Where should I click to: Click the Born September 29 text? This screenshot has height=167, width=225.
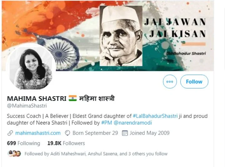pyautogui.click(x=95, y=133)
